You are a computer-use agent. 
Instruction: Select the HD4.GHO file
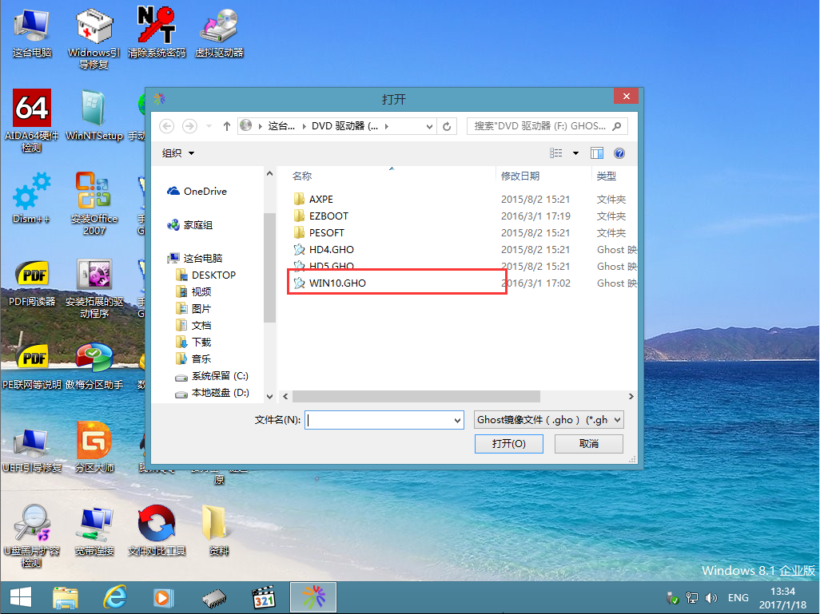pos(332,249)
